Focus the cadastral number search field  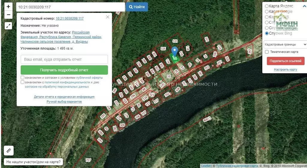click(x=70, y=7)
